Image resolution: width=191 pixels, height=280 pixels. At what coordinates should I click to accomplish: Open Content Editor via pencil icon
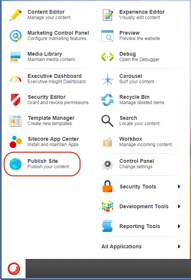(x=16, y=15)
